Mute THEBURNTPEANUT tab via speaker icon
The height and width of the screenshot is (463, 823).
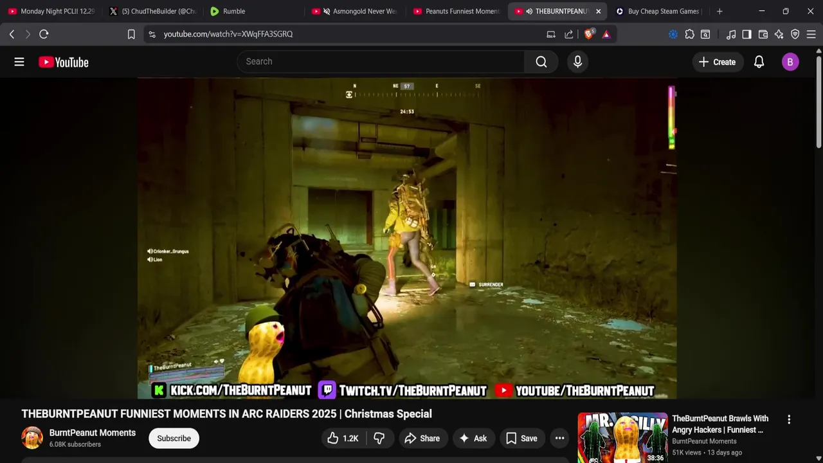click(x=529, y=11)
